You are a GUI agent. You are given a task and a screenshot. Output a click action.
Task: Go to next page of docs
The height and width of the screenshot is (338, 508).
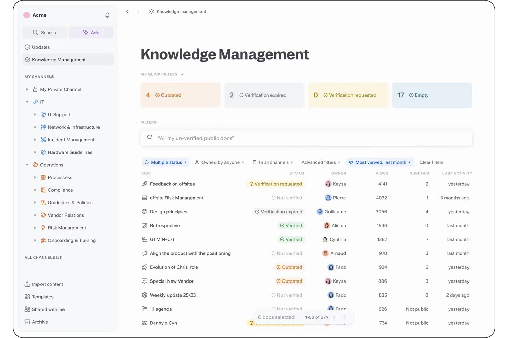[345, 317]
